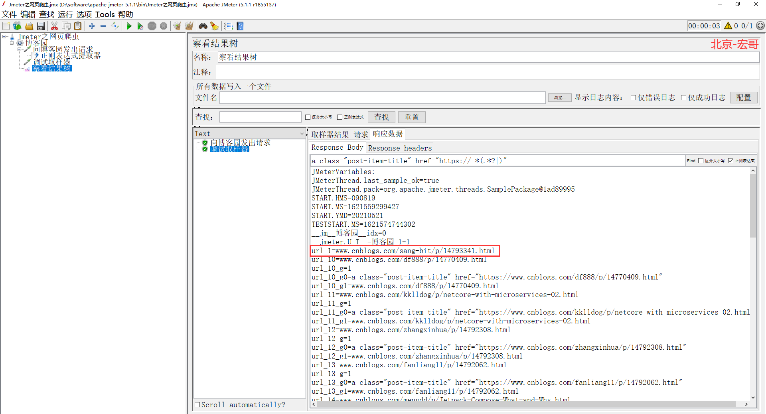
Task: Click the warning triangle log icon
Action: click(x=728, y=26)
